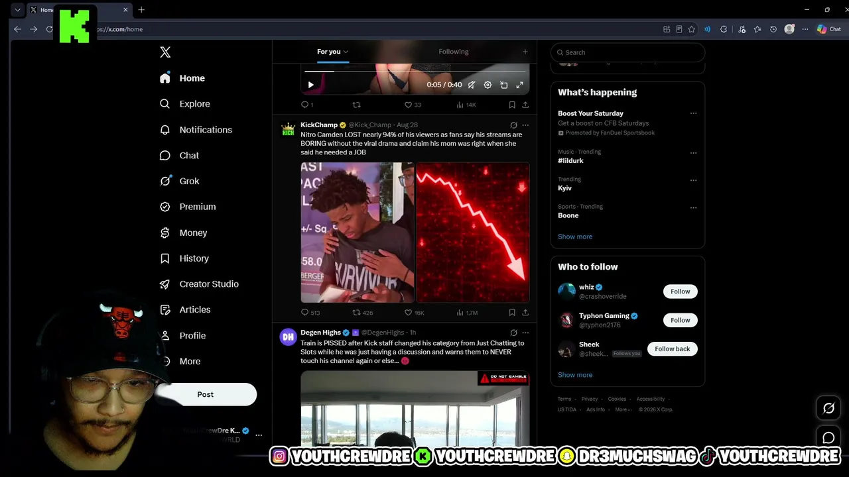The image size is (849, 477).
Task: Like the video post with 33 likes
Action: 409,105
